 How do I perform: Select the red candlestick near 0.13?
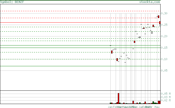click(x=112, y=52)
